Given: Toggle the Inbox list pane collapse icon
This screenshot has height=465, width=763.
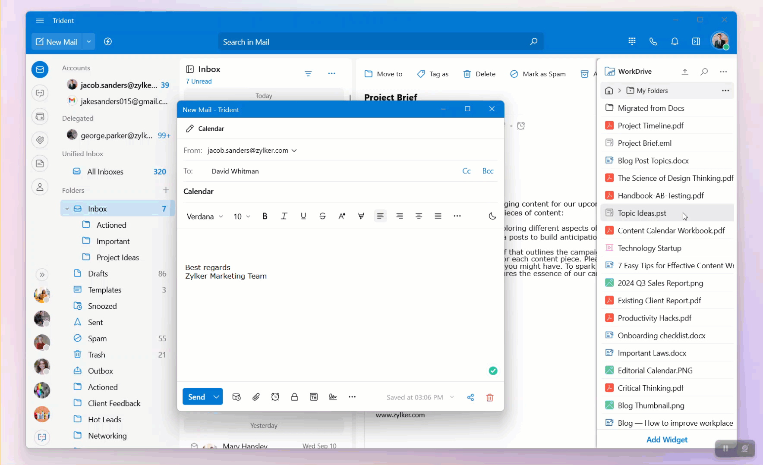Looking at the screenshot, I should (190, 69).
